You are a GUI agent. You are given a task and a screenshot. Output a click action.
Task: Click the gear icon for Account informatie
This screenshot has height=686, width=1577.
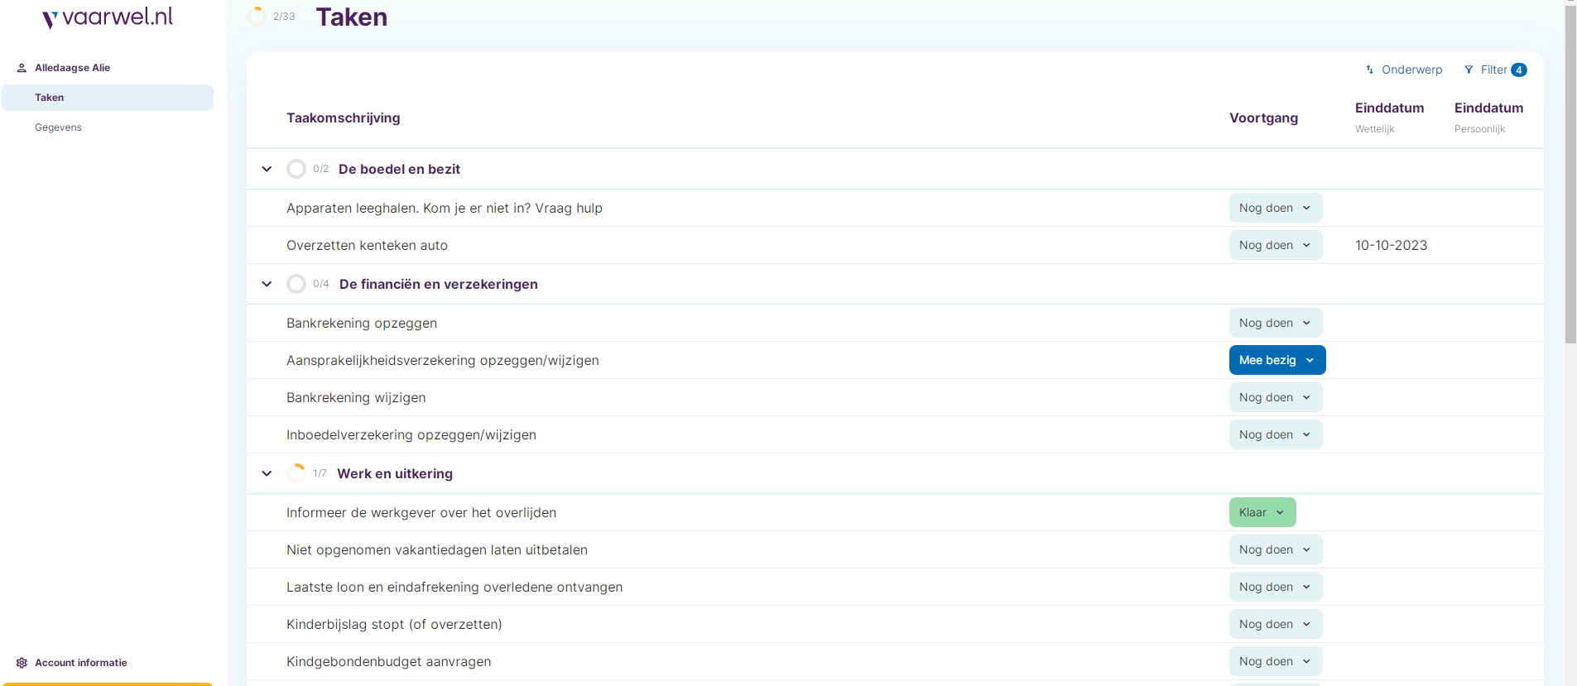point(22,663)
